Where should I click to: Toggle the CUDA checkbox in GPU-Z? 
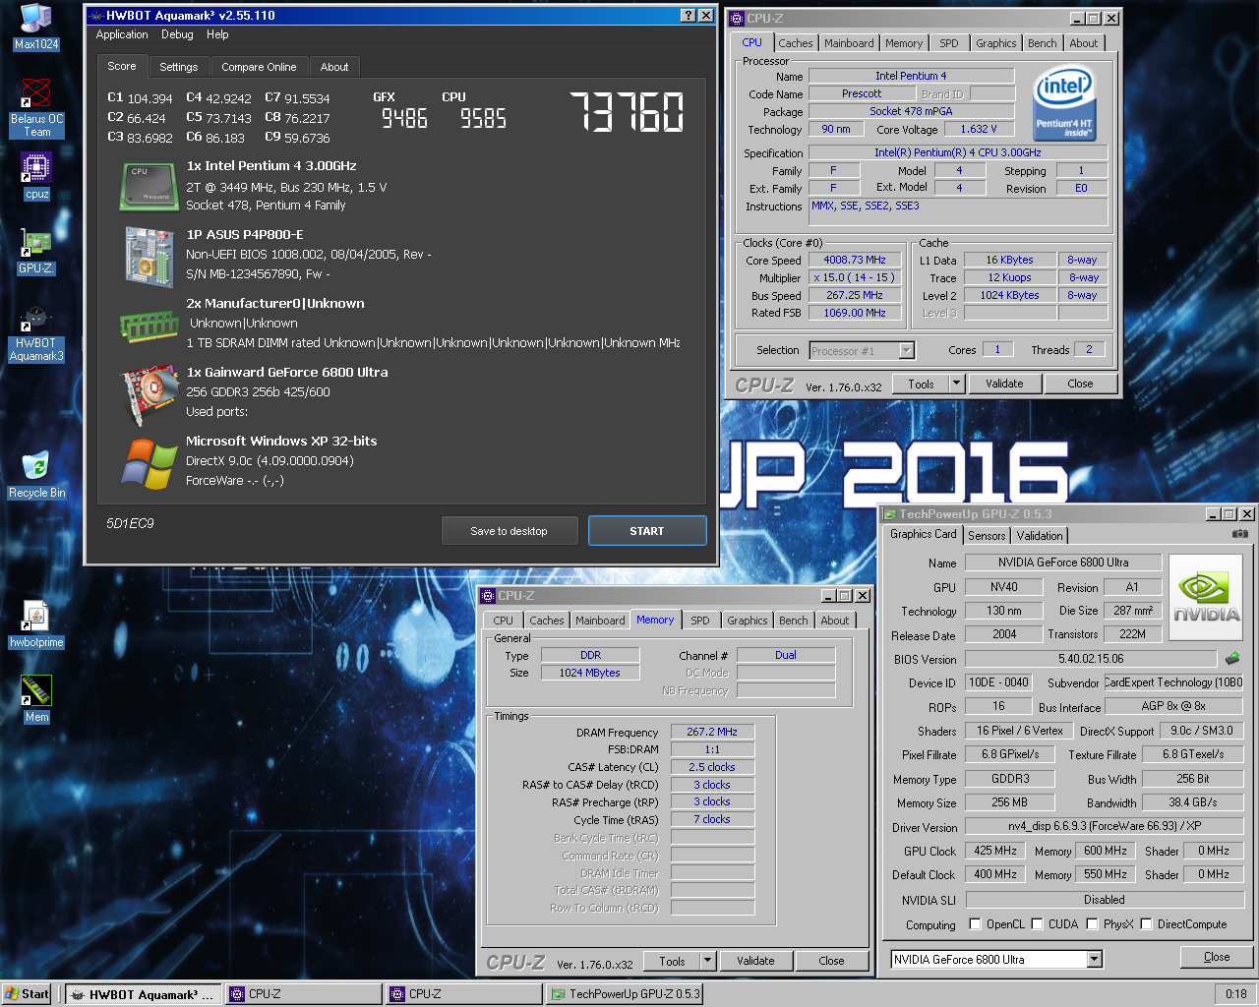point(1037,923)
